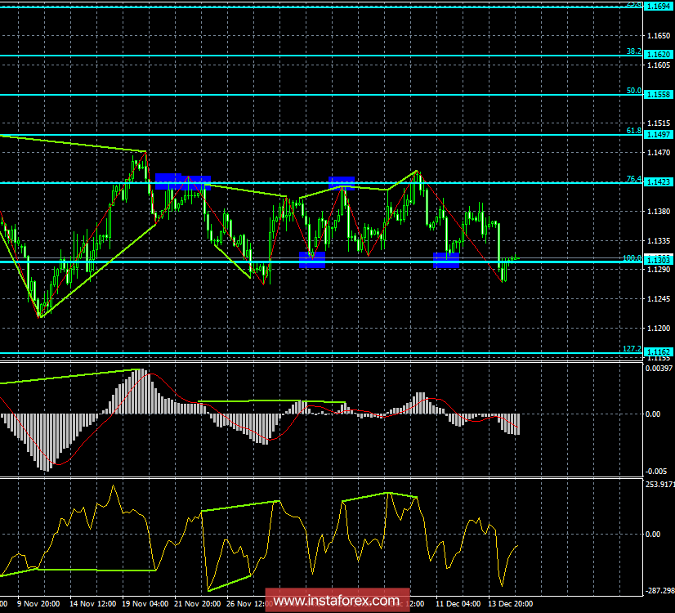Click the 1.1694 price label box
675x613 pixels.
pos(659,7)
